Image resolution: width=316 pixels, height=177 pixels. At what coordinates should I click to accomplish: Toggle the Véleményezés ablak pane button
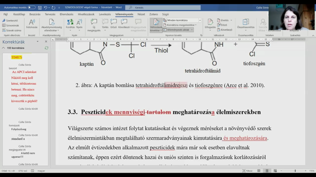point(176,29)
